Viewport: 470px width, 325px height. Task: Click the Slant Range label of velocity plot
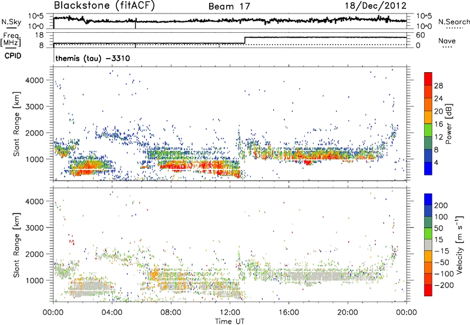[x=16, y=245]
